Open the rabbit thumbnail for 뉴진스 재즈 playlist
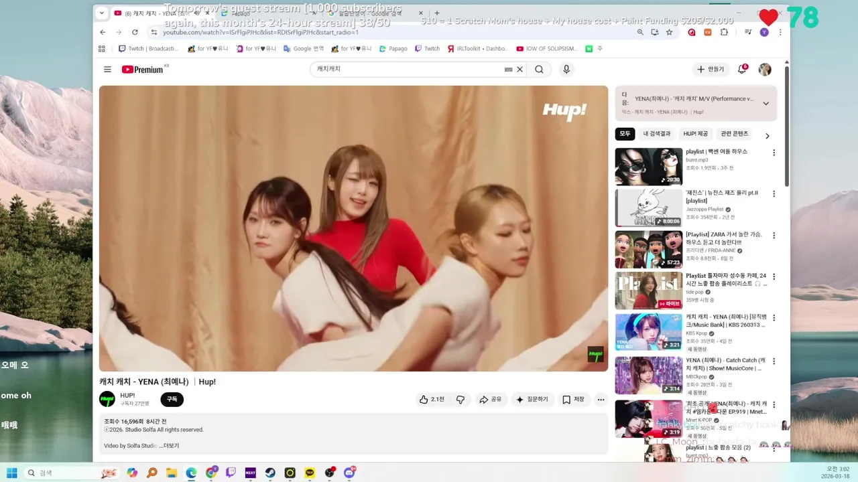858x482 pixels. [648, 208]
